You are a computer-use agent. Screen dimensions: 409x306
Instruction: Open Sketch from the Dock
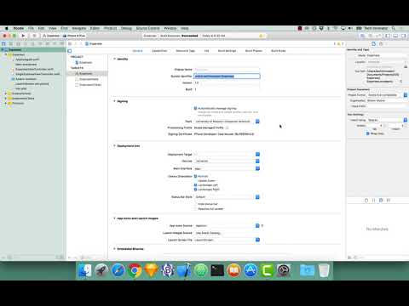tap(151, 270)
